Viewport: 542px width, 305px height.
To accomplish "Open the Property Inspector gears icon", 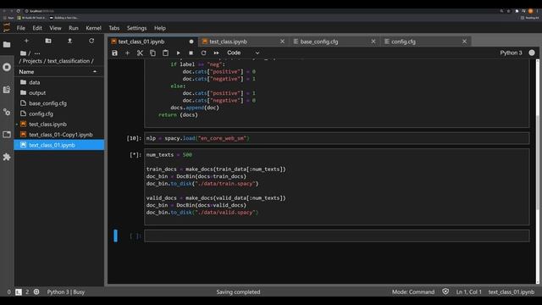I will (x=7, y=112).
